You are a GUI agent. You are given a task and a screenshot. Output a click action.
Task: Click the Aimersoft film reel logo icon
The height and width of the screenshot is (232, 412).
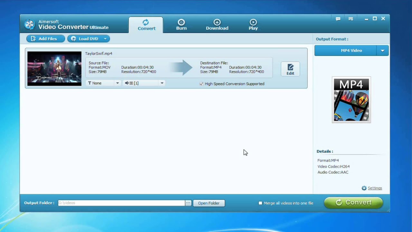29,24
